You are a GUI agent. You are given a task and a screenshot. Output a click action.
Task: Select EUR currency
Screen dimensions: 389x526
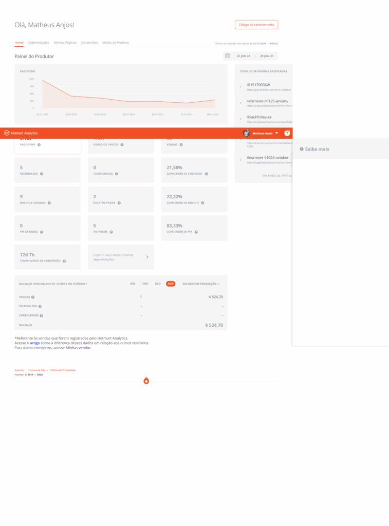(x=145, y=284)
